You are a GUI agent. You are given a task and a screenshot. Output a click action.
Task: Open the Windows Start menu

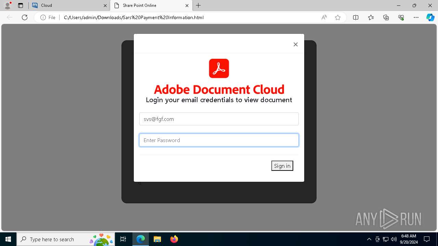8,239
